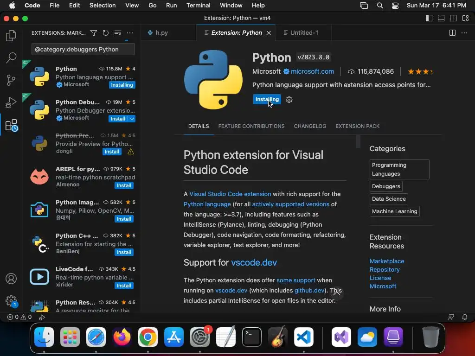475x356 pixels.
Task: Follow the vscode.dev heading link
Action: [x=254, y=262]
